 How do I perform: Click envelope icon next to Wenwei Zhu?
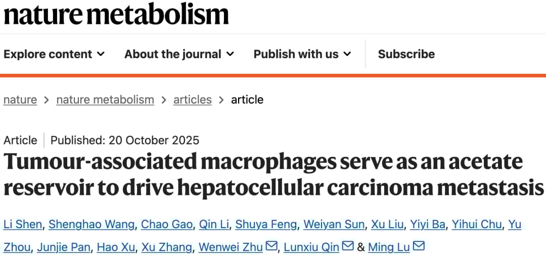(x=271, y=246)
